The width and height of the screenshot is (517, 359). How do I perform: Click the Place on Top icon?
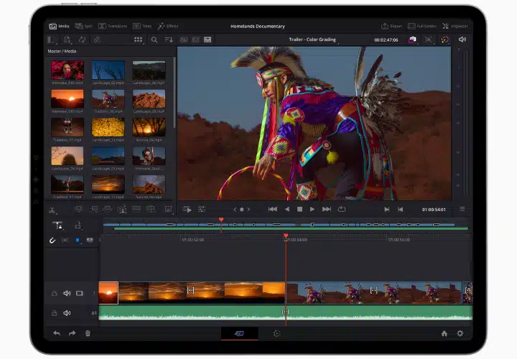[x=136, y=209]
